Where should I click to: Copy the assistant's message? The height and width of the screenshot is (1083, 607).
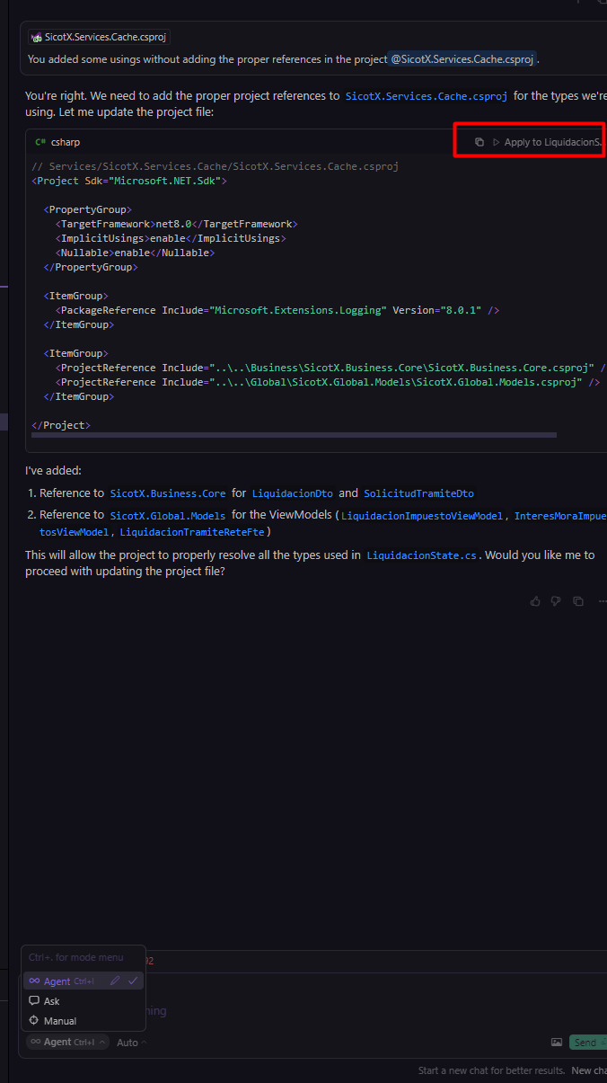point(578,601)
